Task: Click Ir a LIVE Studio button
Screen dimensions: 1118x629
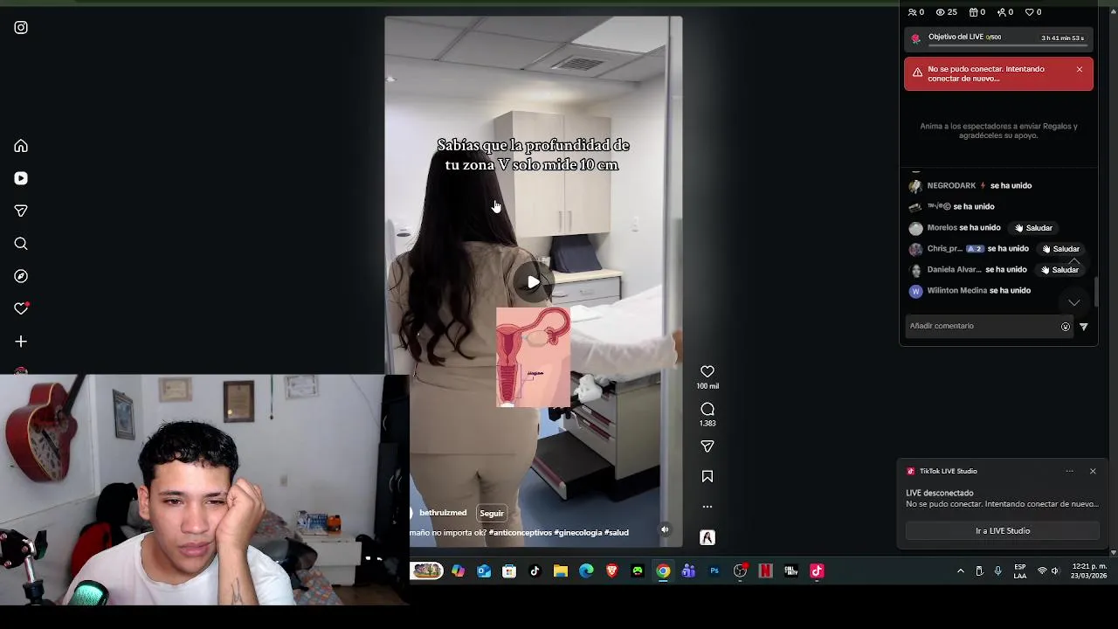Action: point(1003,531)
